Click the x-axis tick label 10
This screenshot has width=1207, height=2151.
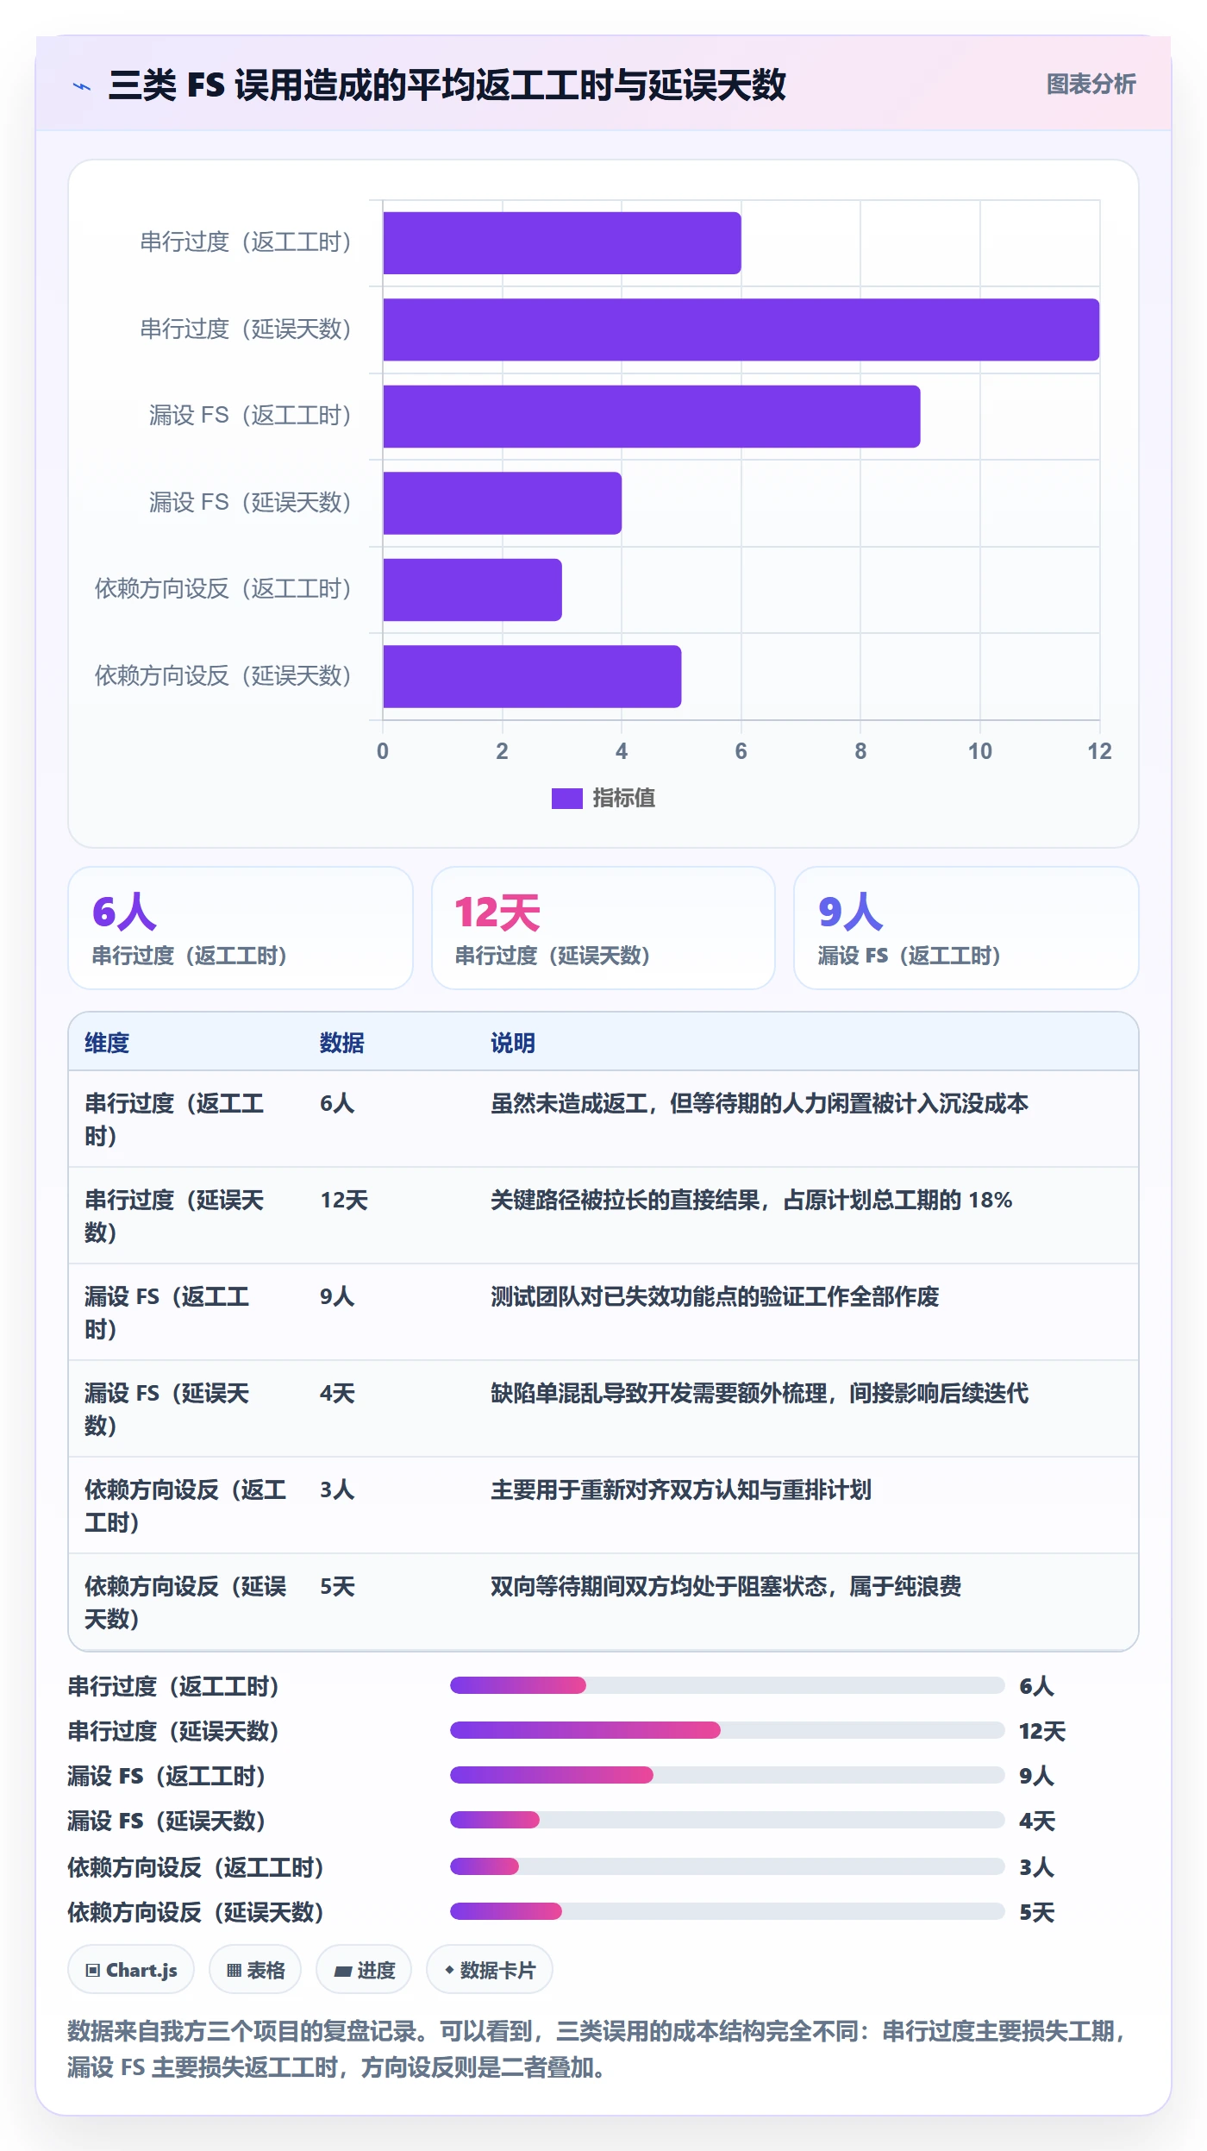[x=979, y=751]
